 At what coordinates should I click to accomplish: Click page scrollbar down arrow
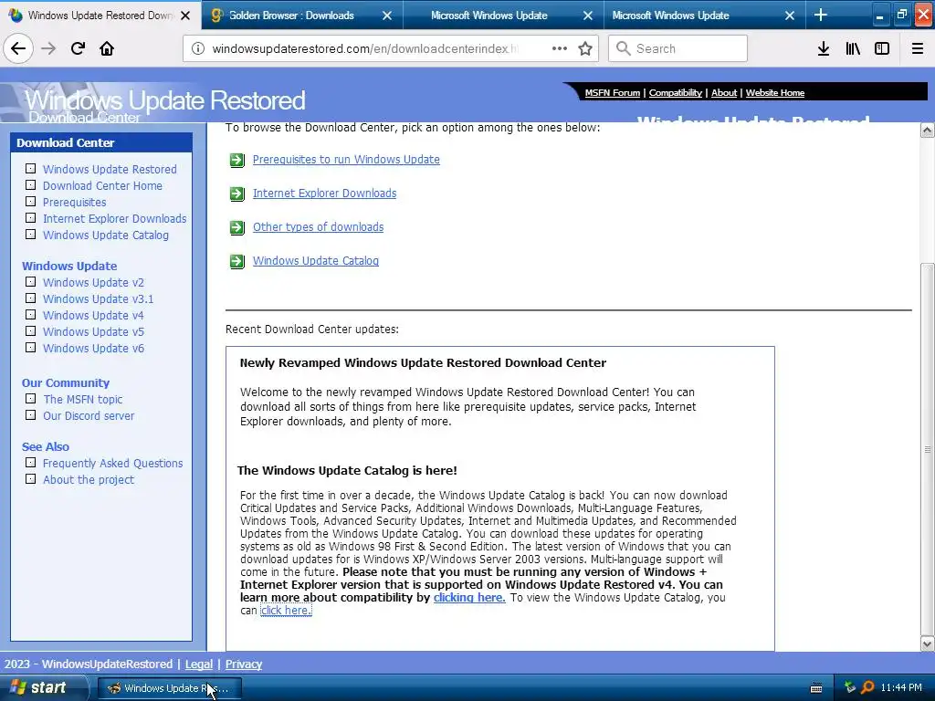pos(927,643)
